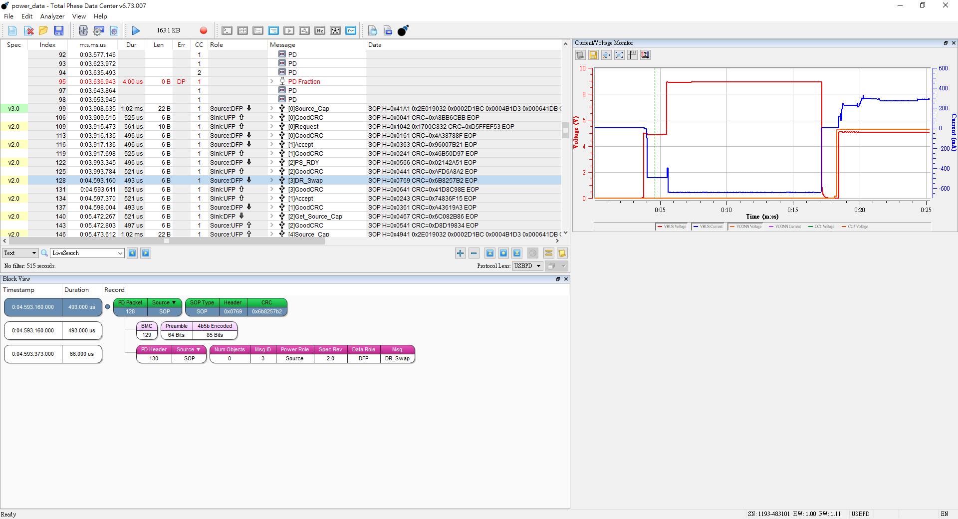
Task: Open the LiveSearch combo box dropdown
Action: pyautogui.click(x=120, y=253)
